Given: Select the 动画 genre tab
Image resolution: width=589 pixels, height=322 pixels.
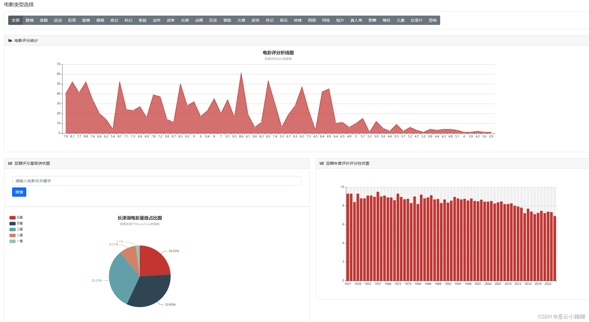Looking at the screenshot, I should pyautogui.click(x=199, y=21).
